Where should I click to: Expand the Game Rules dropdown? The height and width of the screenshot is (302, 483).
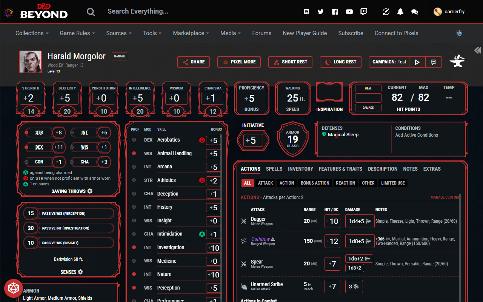(77, 33)
